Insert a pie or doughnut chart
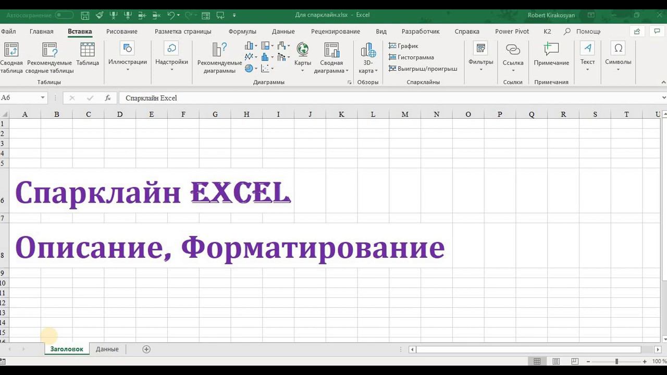 (251, 68)
